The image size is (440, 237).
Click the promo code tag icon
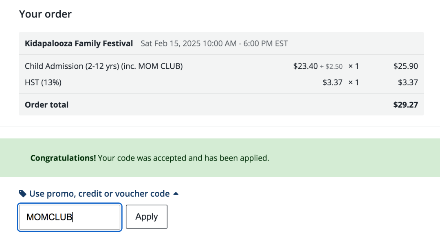pyautogui.click(x=22, y=194)
